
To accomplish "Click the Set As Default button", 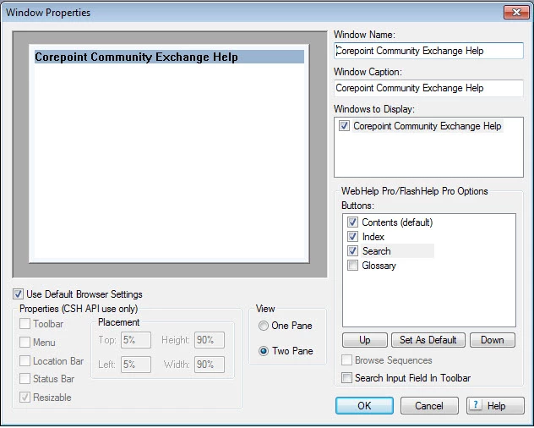I will (x=428, y=340).
